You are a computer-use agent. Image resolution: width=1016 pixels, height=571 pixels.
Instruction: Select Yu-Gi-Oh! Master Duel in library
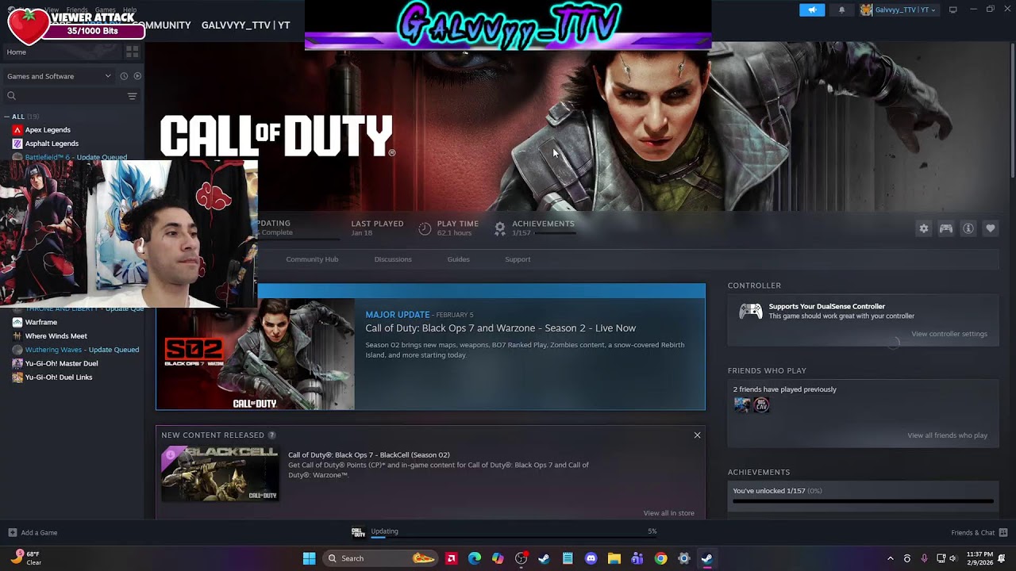[x=62, y=363]
